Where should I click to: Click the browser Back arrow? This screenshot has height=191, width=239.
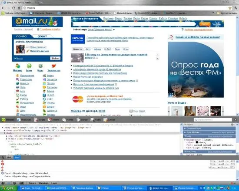[x=3, y=8]
